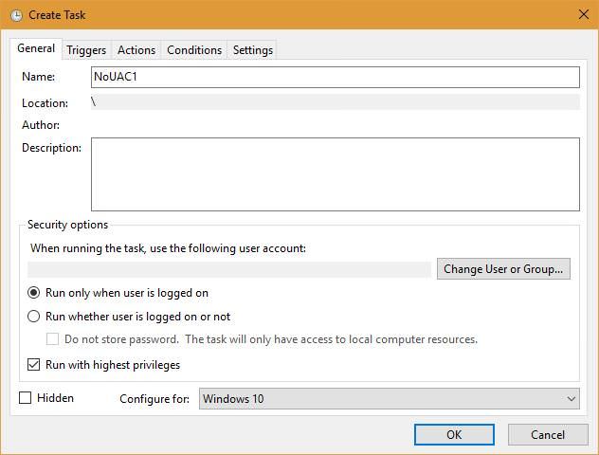Switch to the Triggers tab
The width and height of the screenshot is (599, 455).
tap(86, 50)
